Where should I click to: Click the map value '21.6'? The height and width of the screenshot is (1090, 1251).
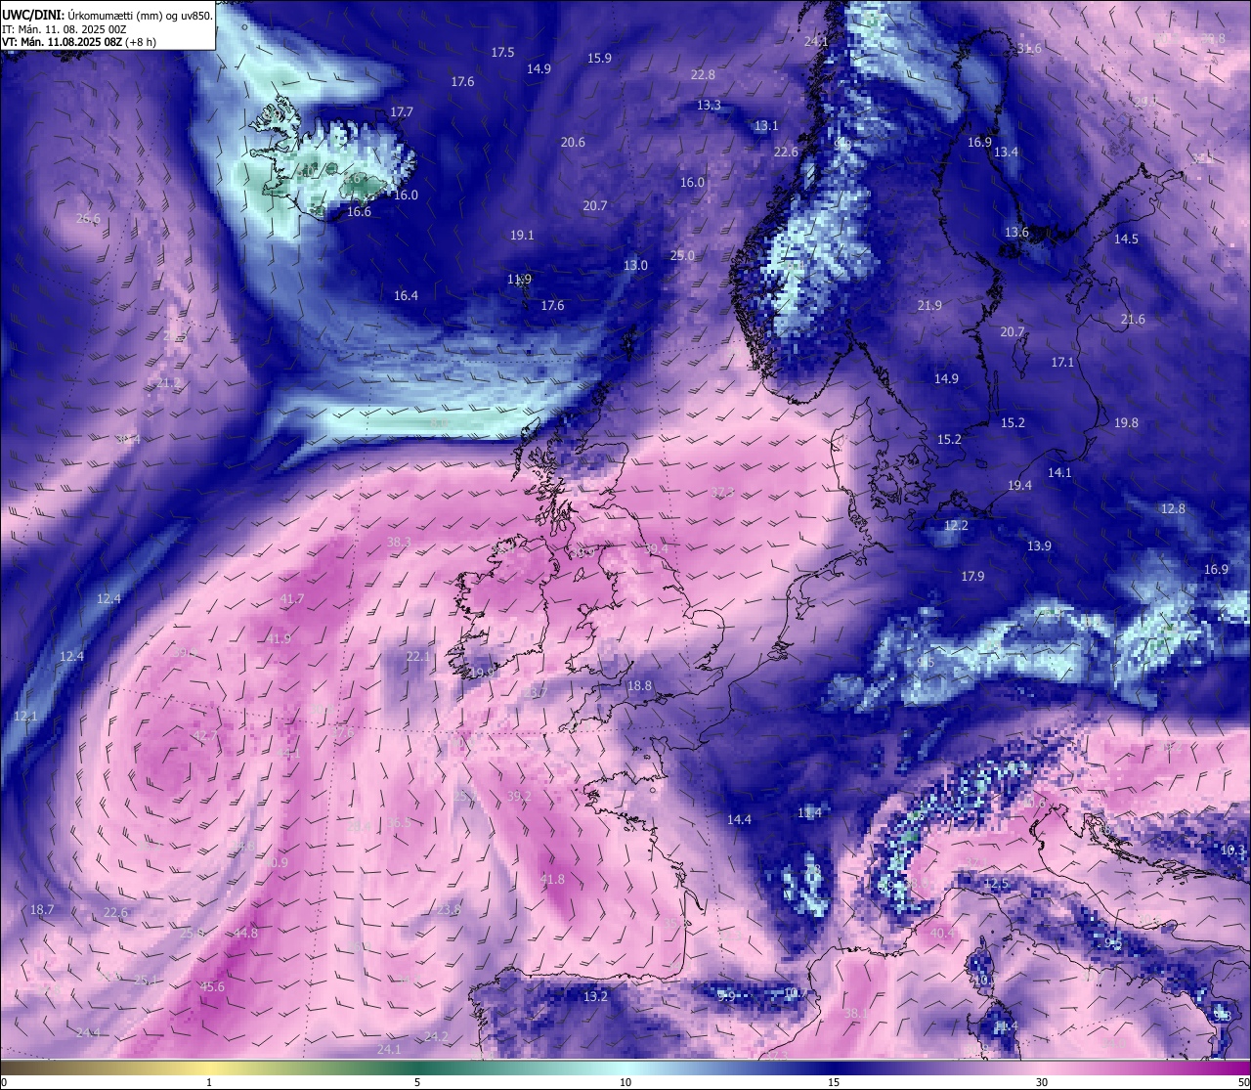tap(1133, 320)
